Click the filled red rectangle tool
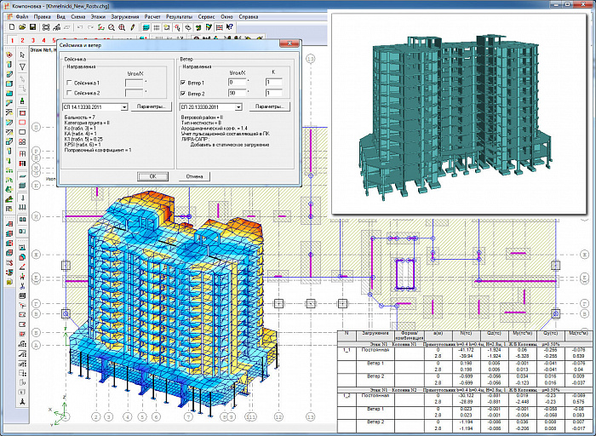Image resolution: width=596 pixels, height=436 pixels. (x=22, y=113)
